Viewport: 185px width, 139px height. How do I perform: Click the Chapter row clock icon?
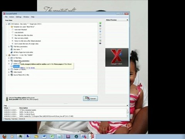[12, 69]
